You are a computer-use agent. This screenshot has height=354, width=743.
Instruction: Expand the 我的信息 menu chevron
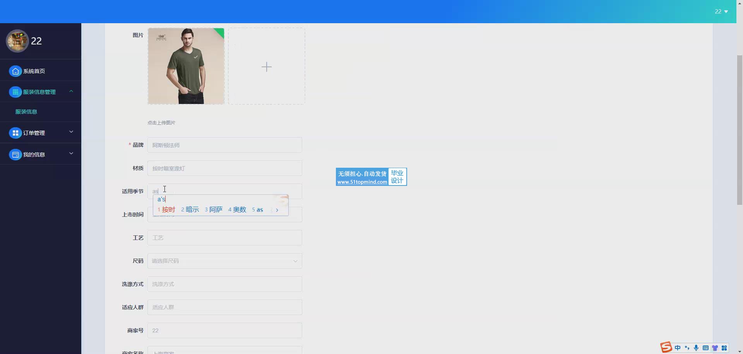point(71,154)
